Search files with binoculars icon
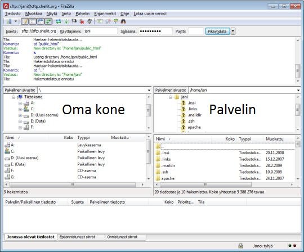This screenshot has height=252, width=304. (123, 21)
